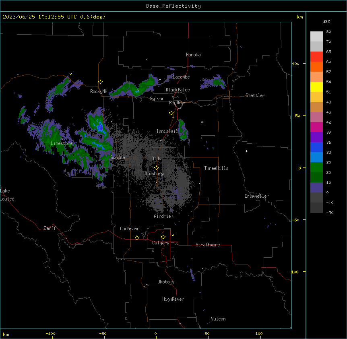Click the Base_Reflectivity title text
Image resolution: width=347 pixels, height=339 pixels.
point(173,6)
